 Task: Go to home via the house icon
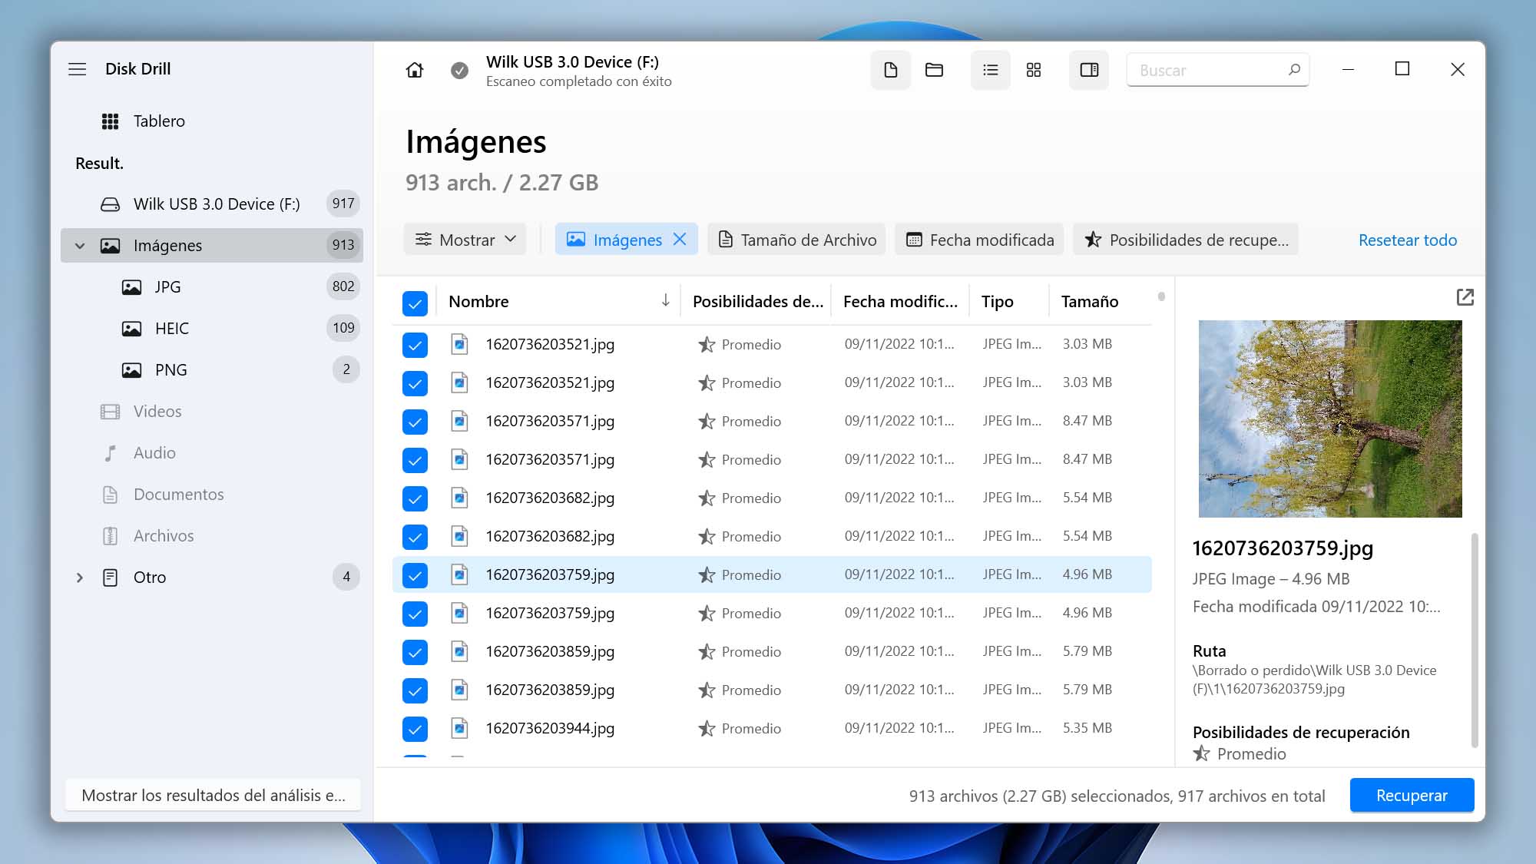415,70
